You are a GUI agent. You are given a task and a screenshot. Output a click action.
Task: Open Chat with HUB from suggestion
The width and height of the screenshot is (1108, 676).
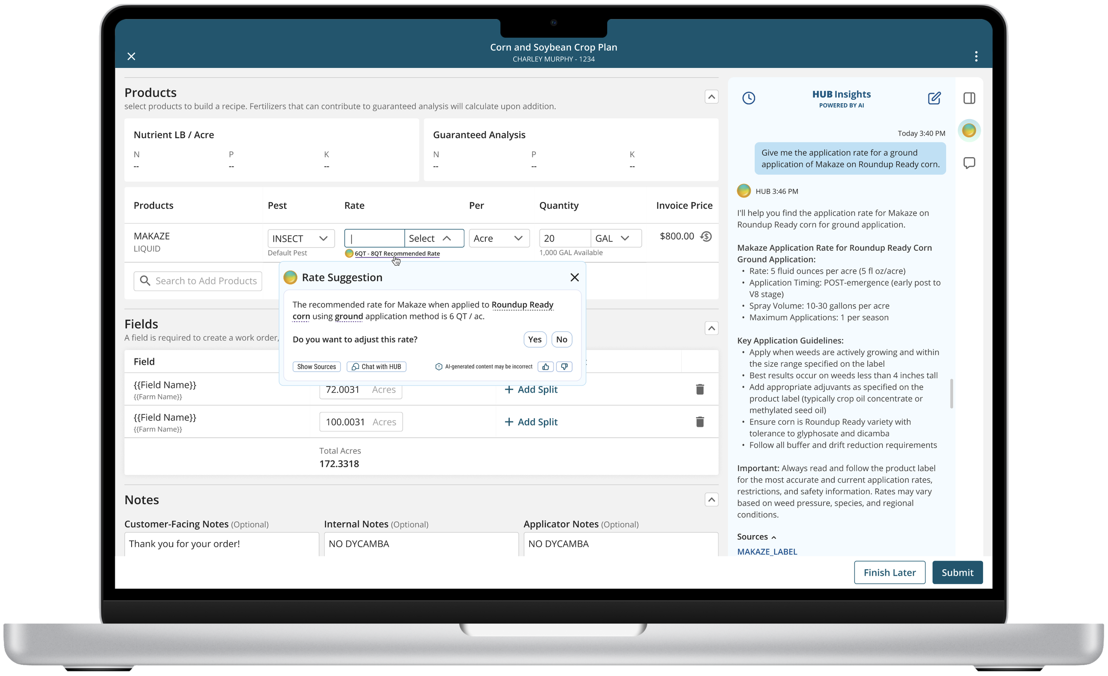pyautogui.click(x=376, y=367)
